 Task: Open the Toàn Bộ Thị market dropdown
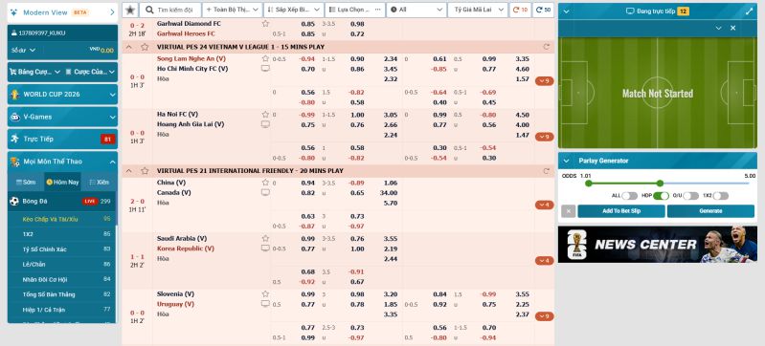click(233, 10)
